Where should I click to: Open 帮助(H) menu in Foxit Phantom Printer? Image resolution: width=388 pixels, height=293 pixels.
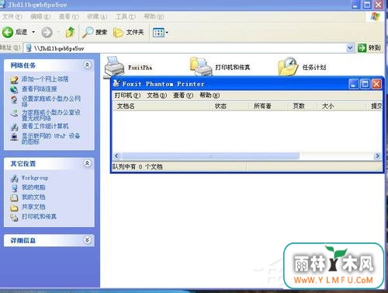(x=210, y=96)
